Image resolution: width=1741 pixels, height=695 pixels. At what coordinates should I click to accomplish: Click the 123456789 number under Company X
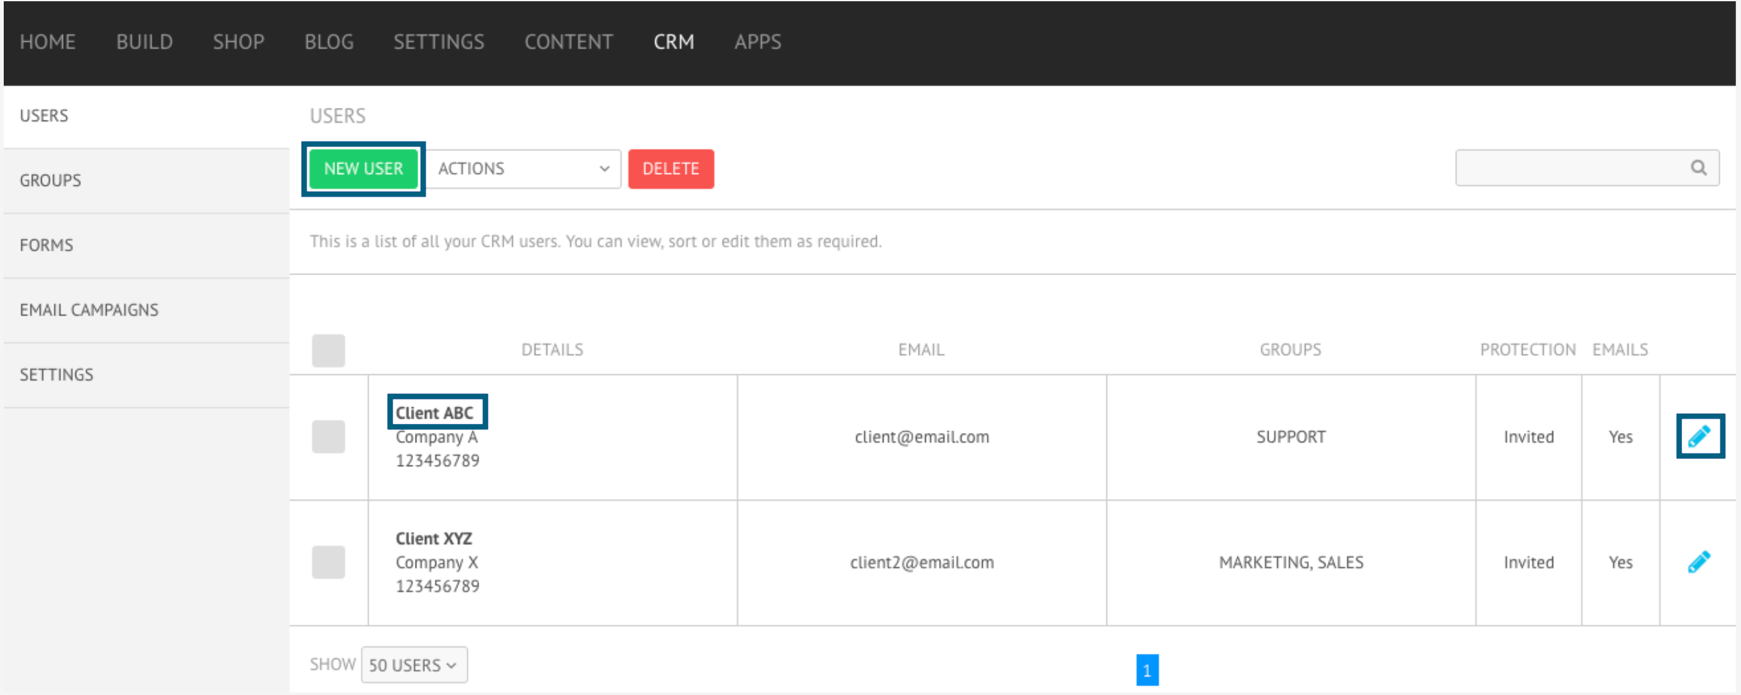tap(437, 586)
